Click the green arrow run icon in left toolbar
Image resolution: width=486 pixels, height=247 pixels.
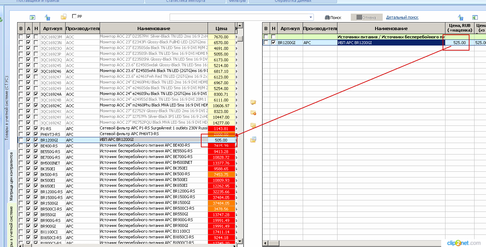(x=33, y=17)
